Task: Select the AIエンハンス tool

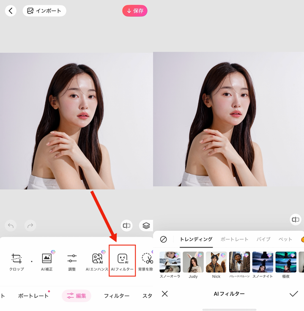Action: [x=97, y=261]
